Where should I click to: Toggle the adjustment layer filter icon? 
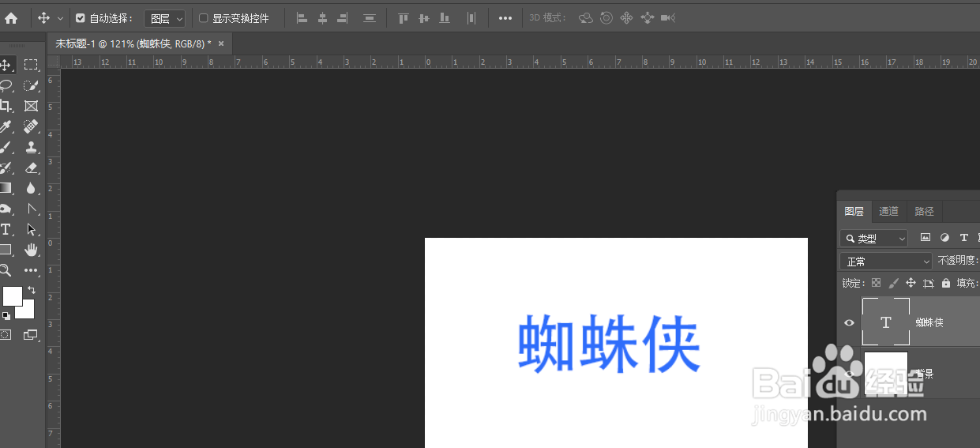(x=944, y=237)
